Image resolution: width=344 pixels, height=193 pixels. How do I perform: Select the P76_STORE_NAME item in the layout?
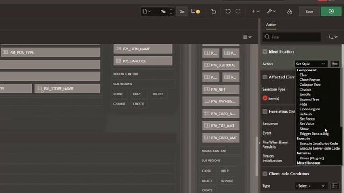[x=67, y=88]
